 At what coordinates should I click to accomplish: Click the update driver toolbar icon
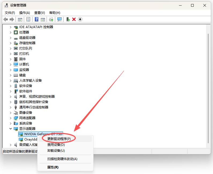(68, 19)
